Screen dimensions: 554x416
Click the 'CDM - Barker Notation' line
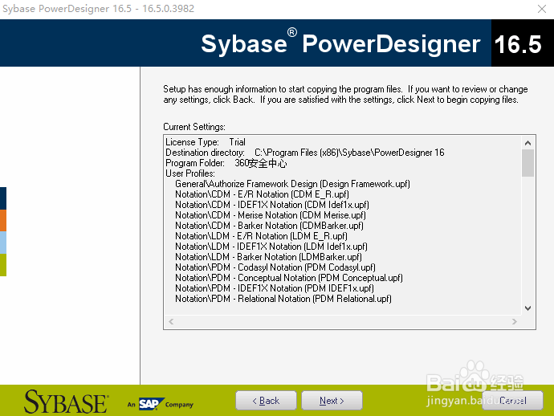[269, 226]
